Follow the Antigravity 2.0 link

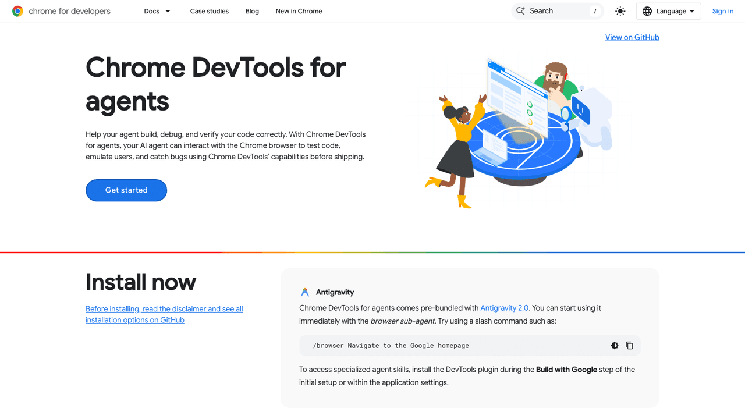point(505,308)
